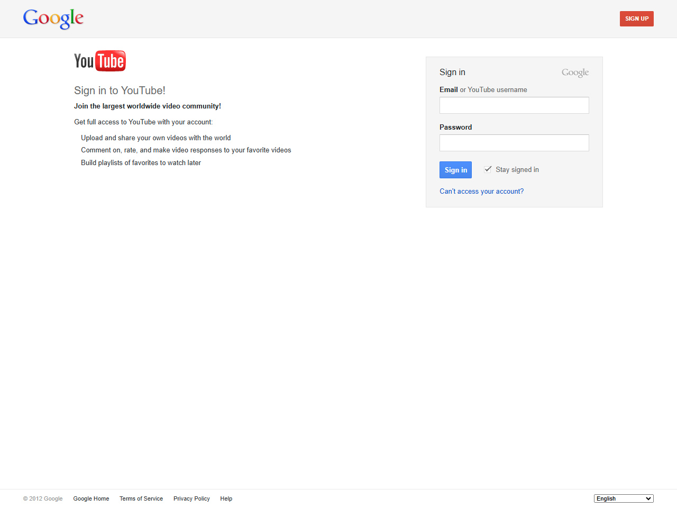This screenshot has width=677, height=508.
Task: Click the red SIGN UP button
Action: coord(637,19)
